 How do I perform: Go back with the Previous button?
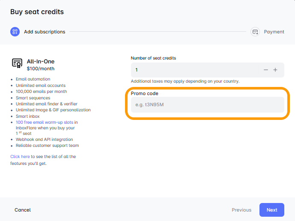coord(241,210)
